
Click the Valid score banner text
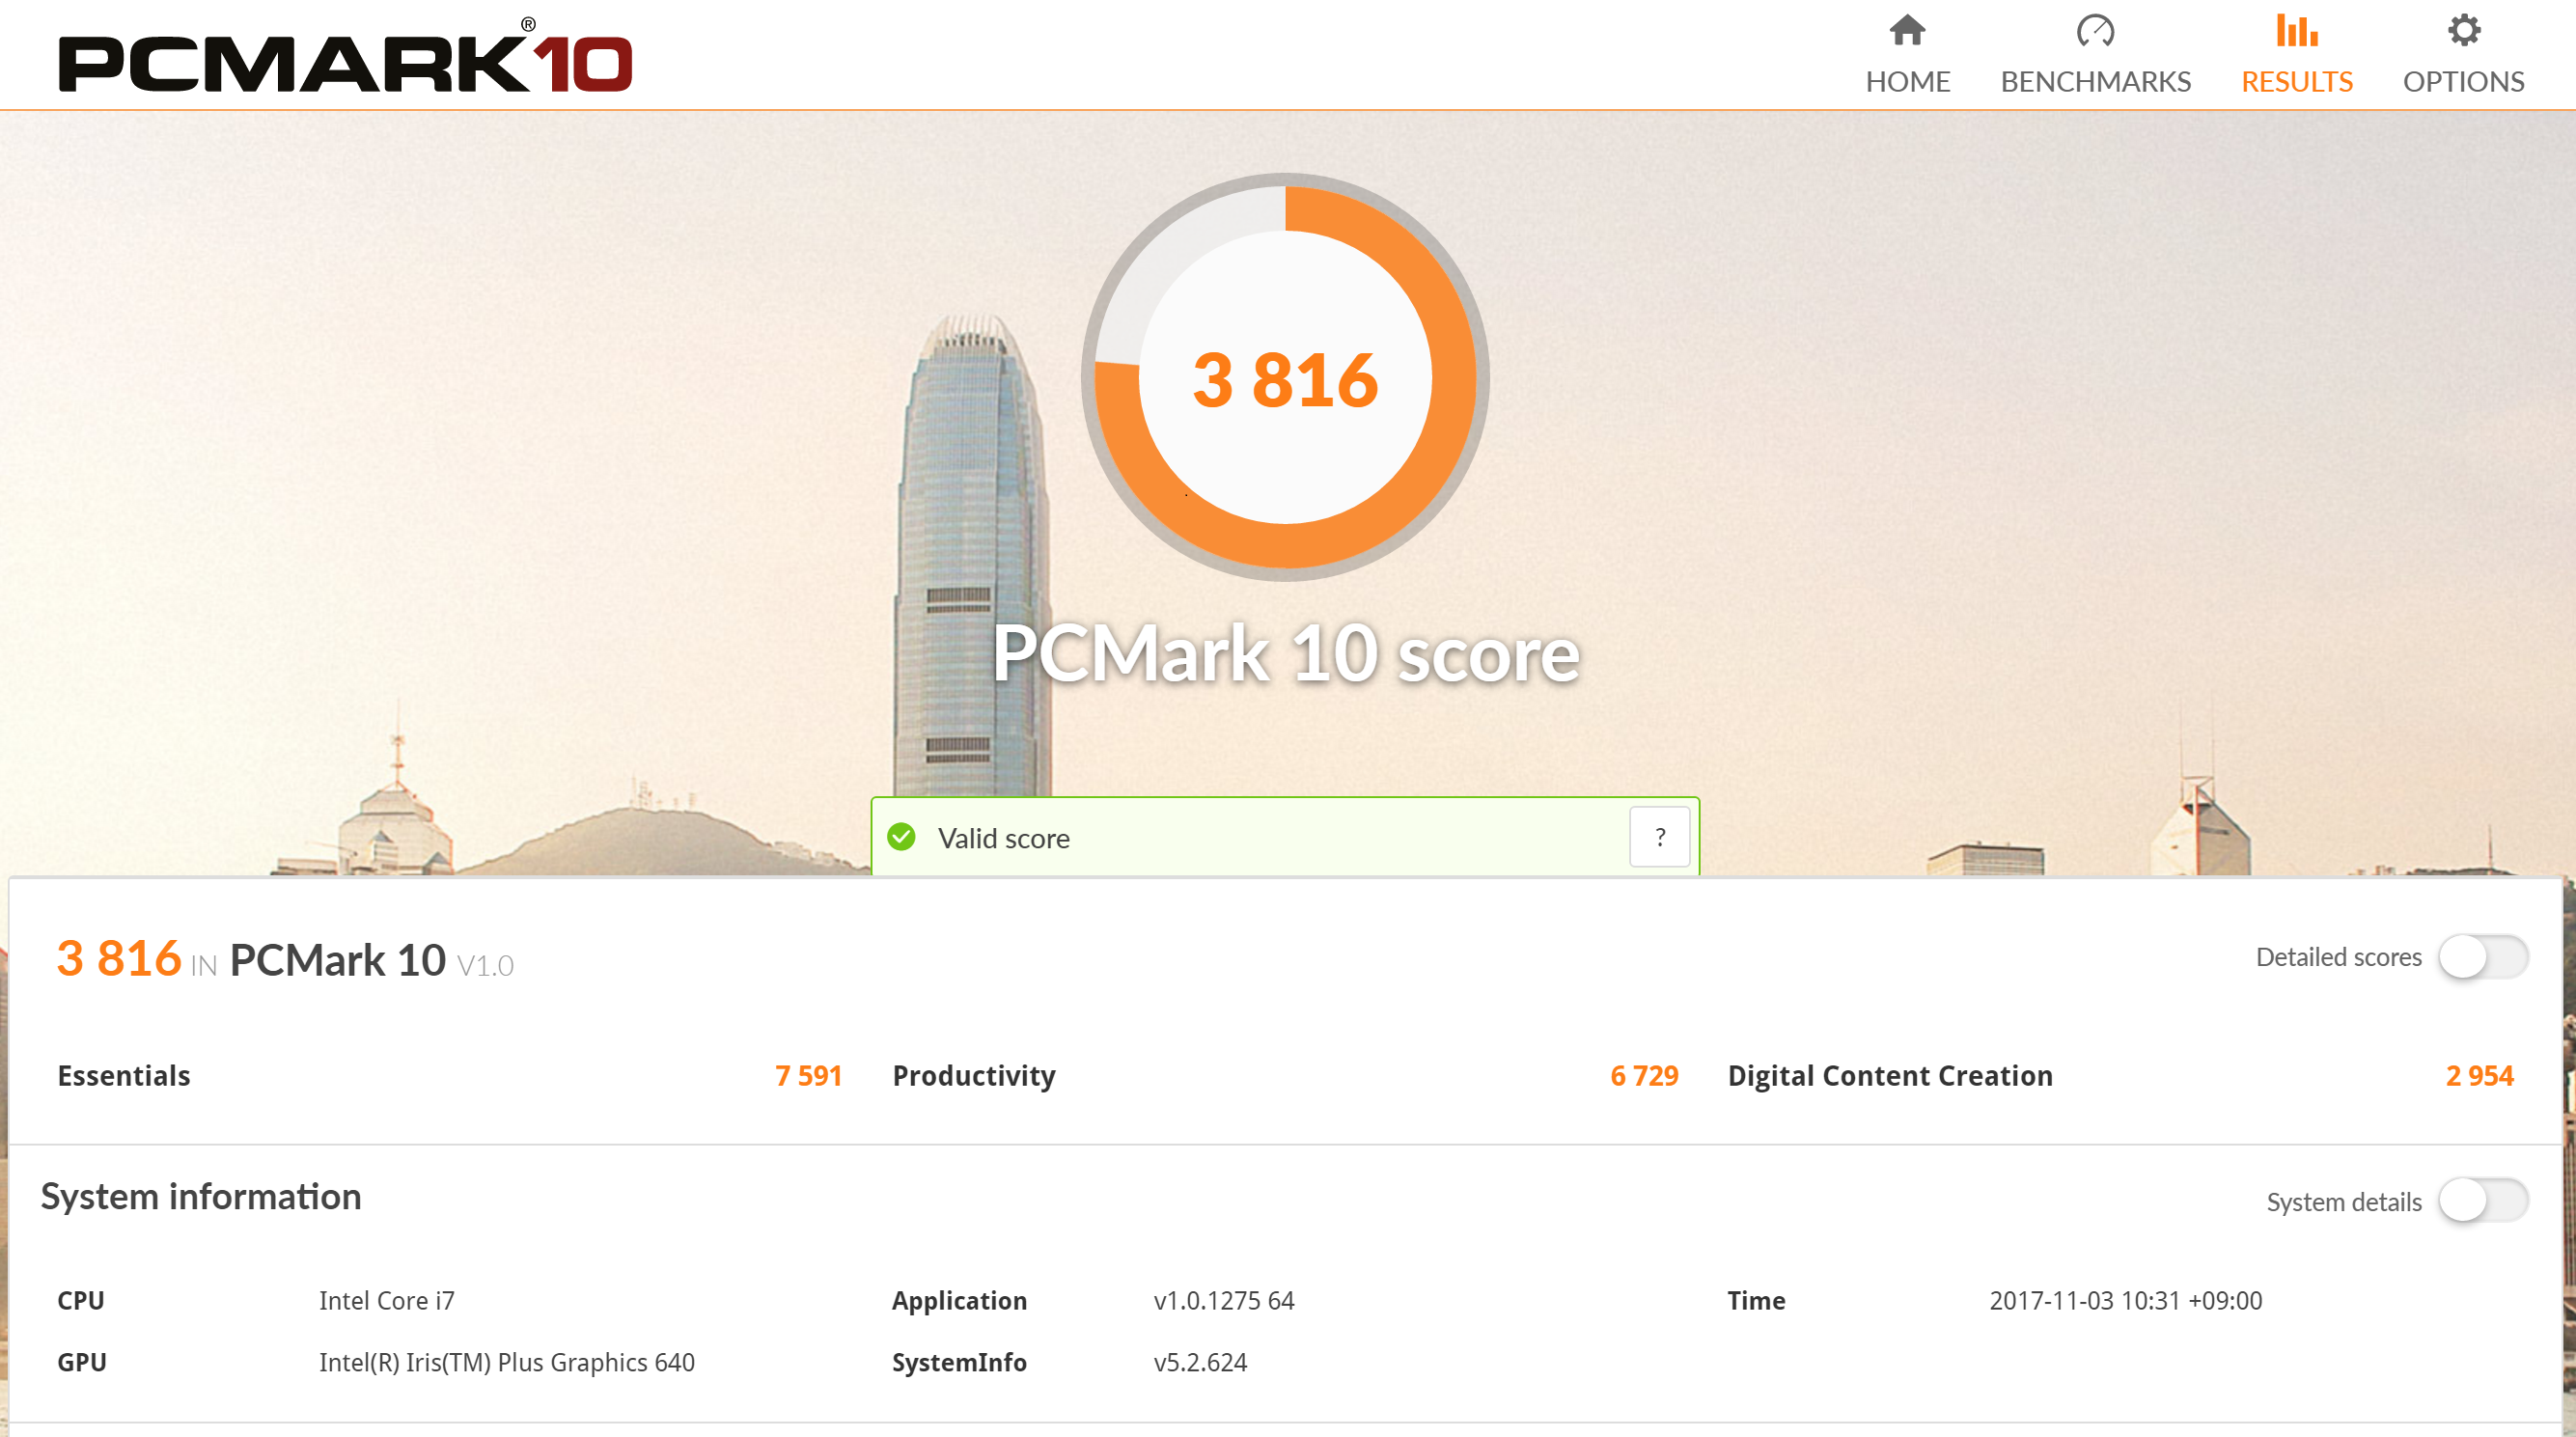click(1003, 838)
